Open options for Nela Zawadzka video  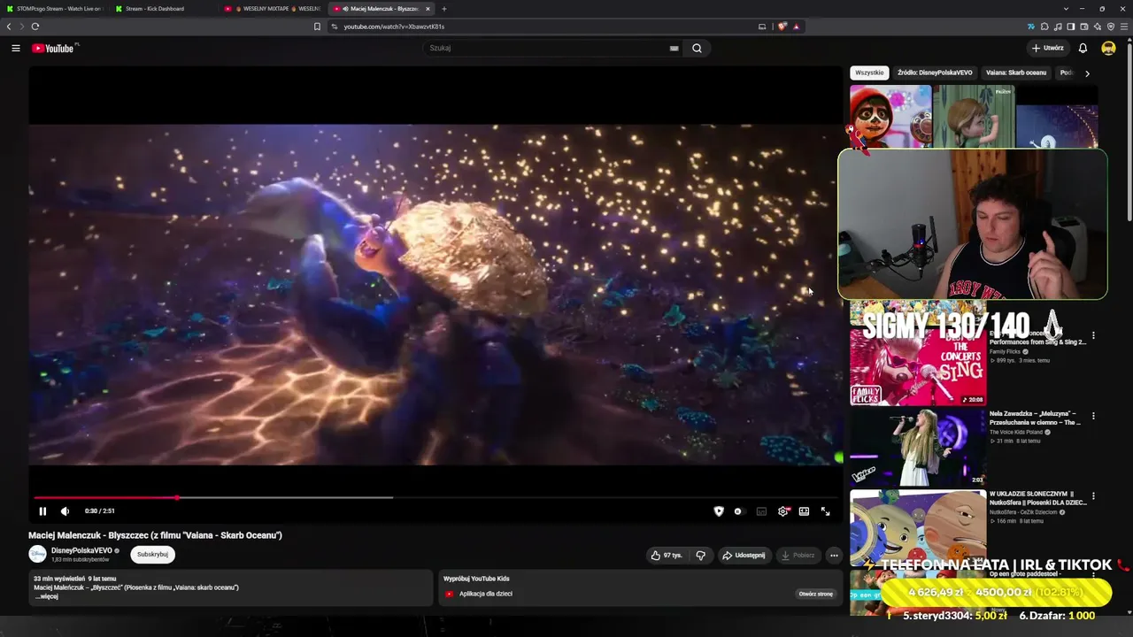point(1093,416)
